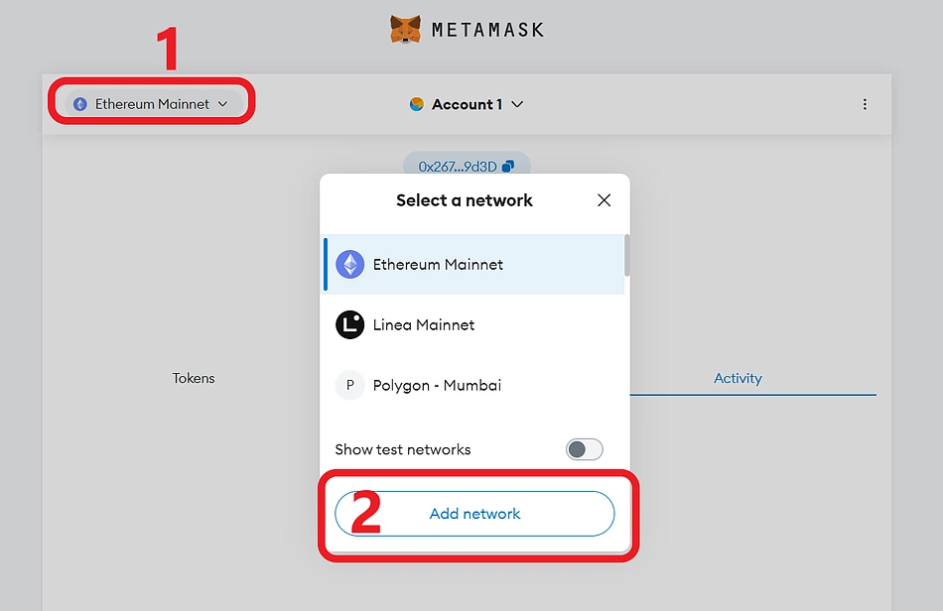Expand the Ethereum Mainnet network dropdown
This screenshot has width=943, height=611.
tap(222, 104)
